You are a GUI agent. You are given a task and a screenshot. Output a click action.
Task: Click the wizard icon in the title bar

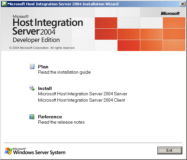(4, 4)
